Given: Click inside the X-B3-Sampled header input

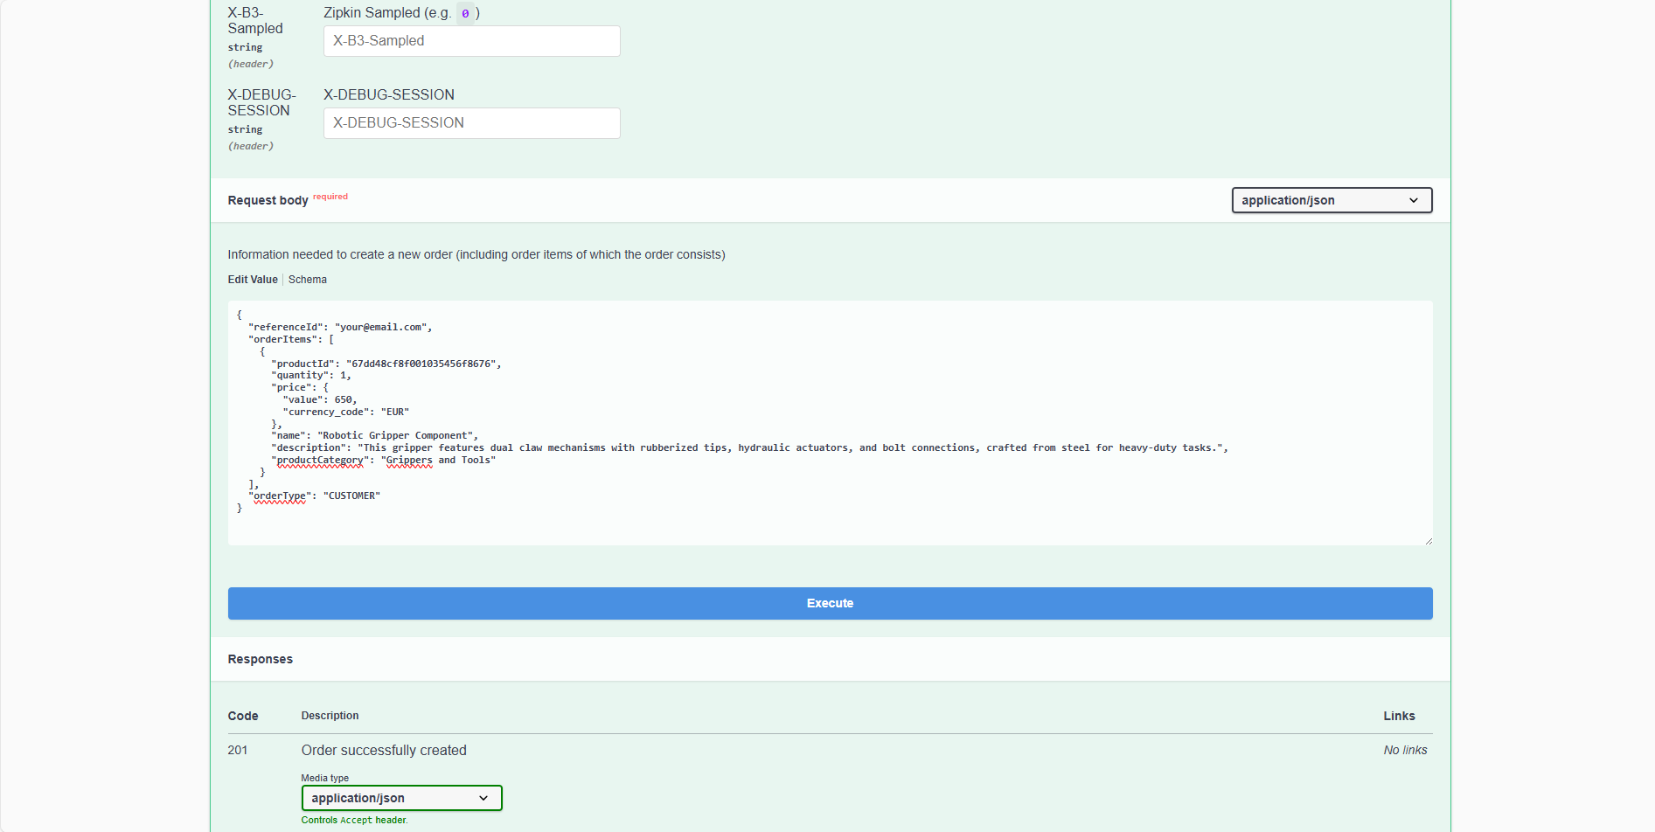Looking at the screenshot, I should (x=471, y=40).
